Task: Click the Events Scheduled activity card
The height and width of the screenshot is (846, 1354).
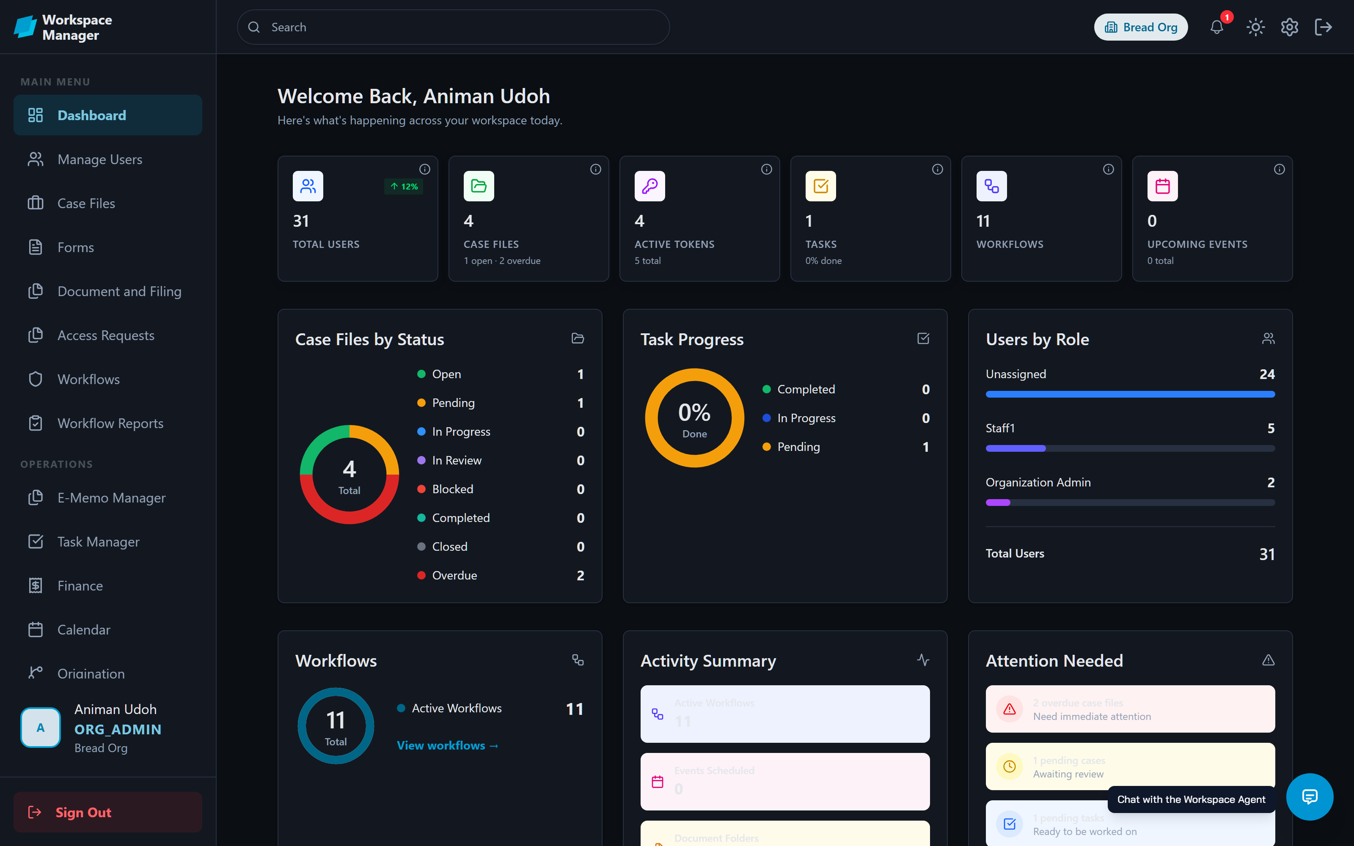Action: (785, 782)
